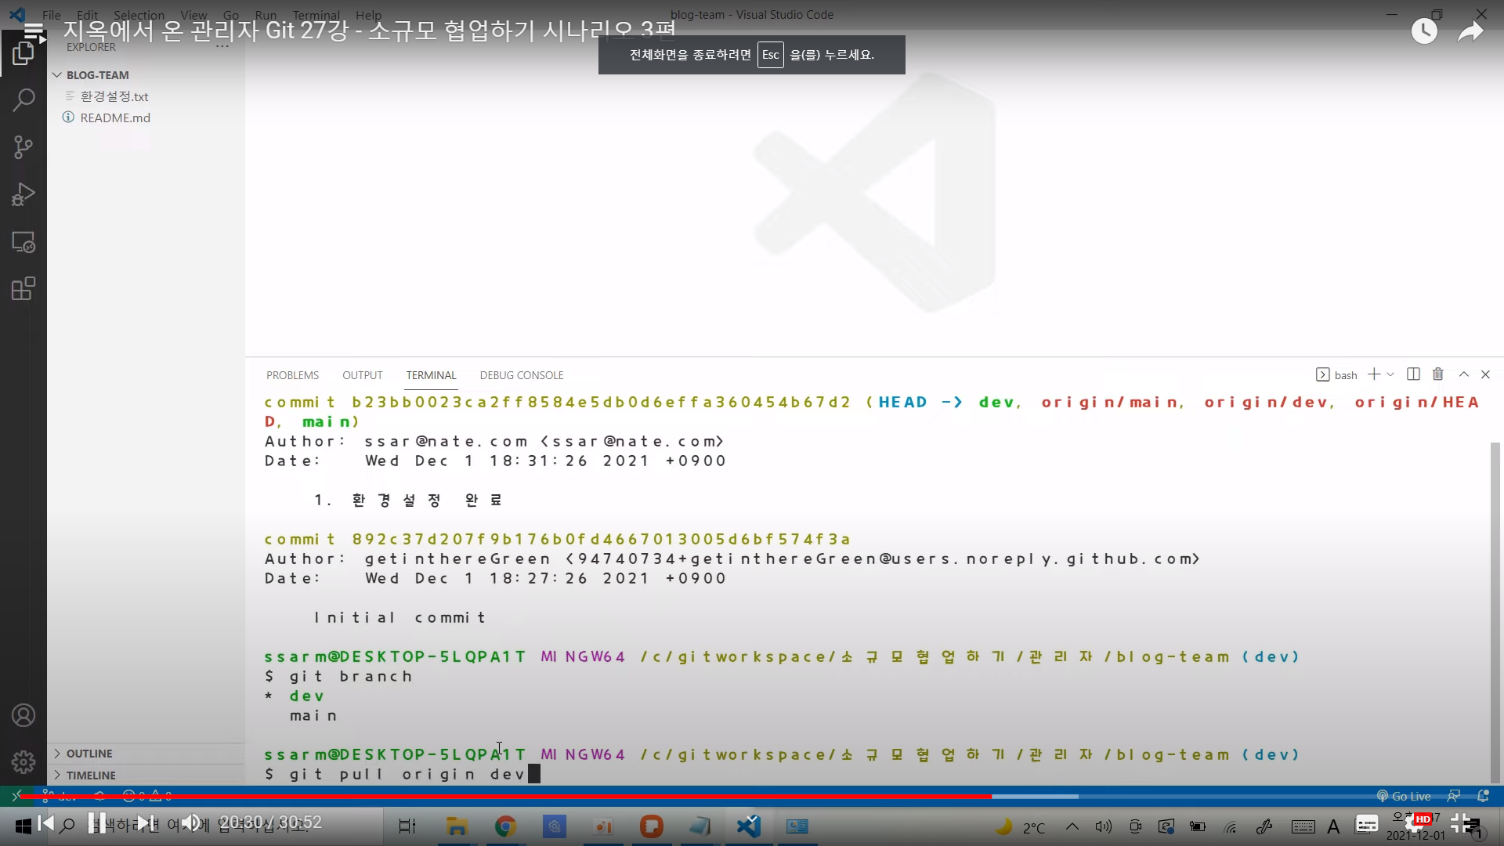Open the Source Control view
Screen dimensions: 1504x846
click(23, 147)
